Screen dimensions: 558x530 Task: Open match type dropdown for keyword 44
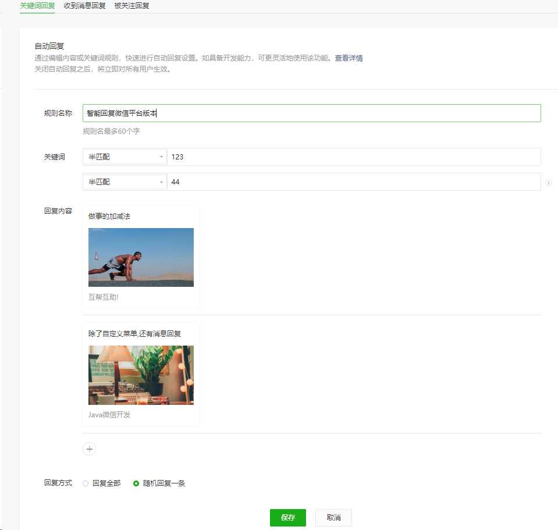(x=125, y=182)
